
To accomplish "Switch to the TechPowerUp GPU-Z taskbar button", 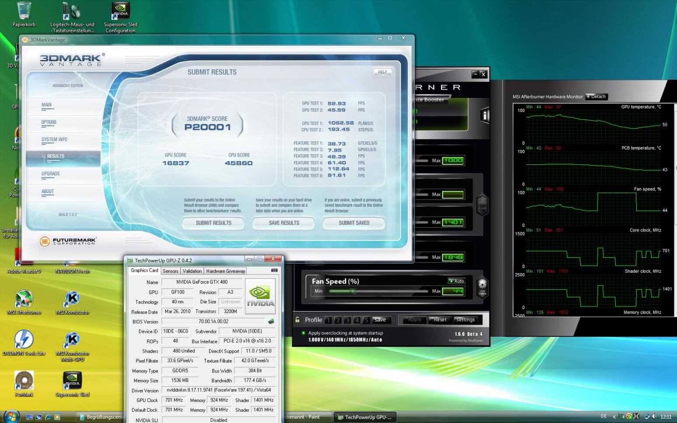I will click(365, 417).
